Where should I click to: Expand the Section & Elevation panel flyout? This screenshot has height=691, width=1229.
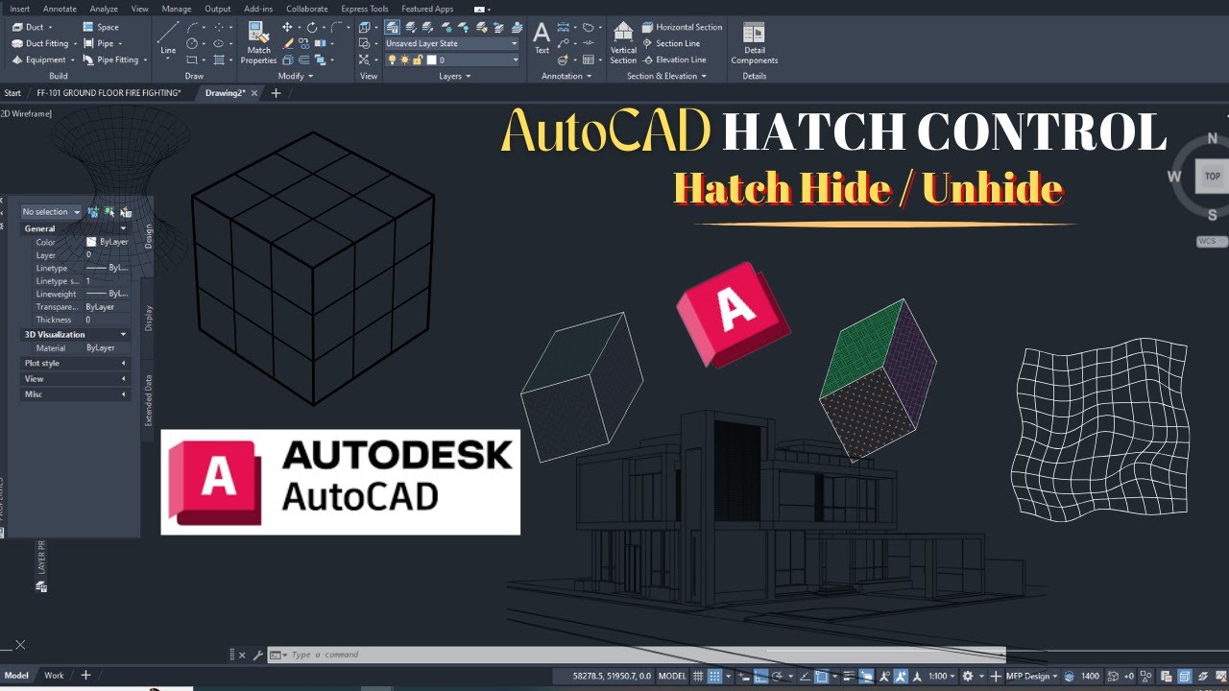pyautogui.click(x=665, y=76)
